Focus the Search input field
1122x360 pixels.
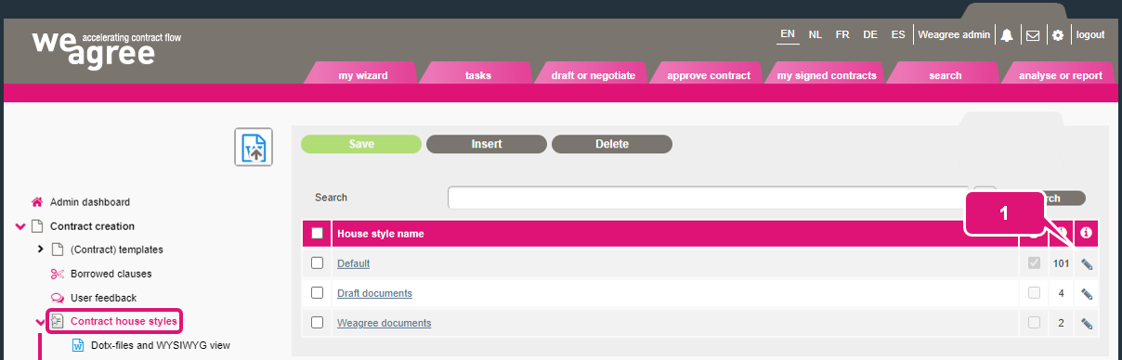tap(709, 198)
